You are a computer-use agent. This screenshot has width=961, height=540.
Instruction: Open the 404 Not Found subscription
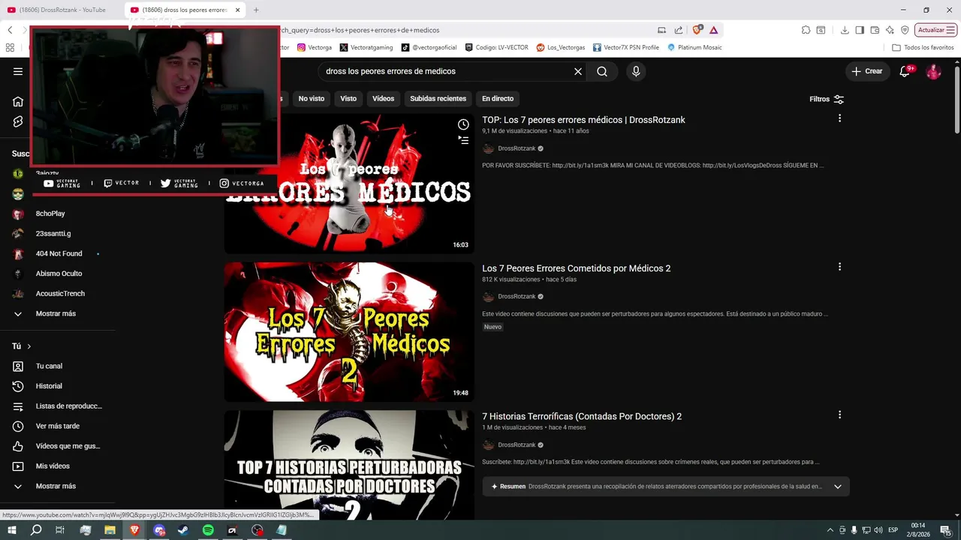tap(58, 253)
